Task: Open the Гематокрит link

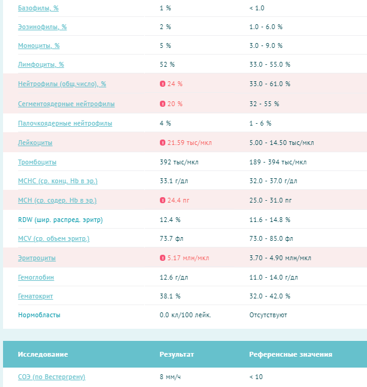Action: click(x=36, y=296)
